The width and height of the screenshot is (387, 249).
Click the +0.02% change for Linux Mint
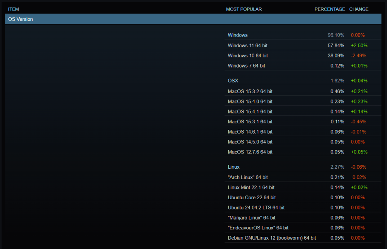click(359, 187)
